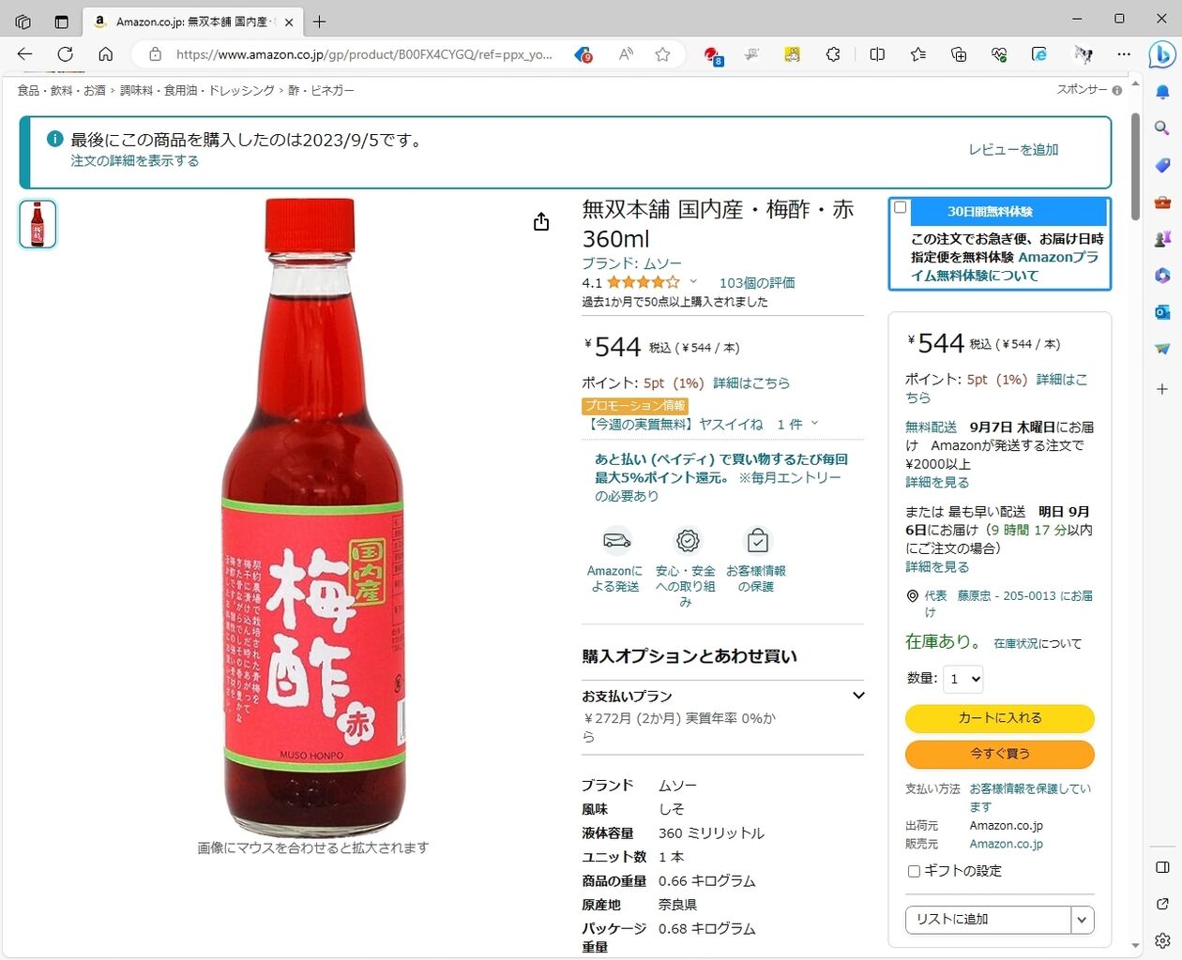The image size is (1182, 960).
Task: Click 安心・安全への取り組み badge icon
Action: [x=688, y=541]
